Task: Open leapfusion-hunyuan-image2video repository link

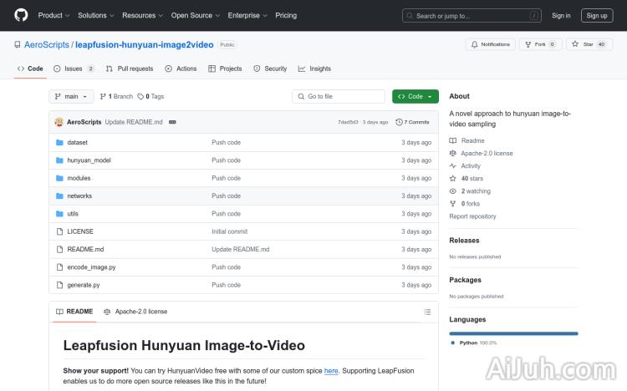Action: (145, 44)
